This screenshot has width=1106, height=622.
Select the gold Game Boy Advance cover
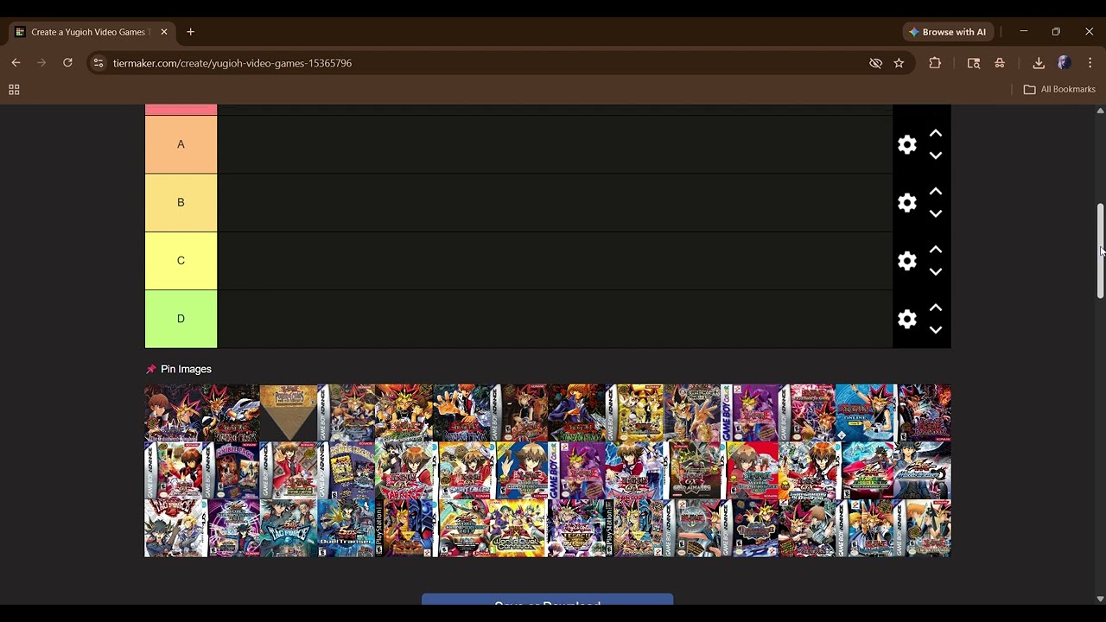pos(634,413)
